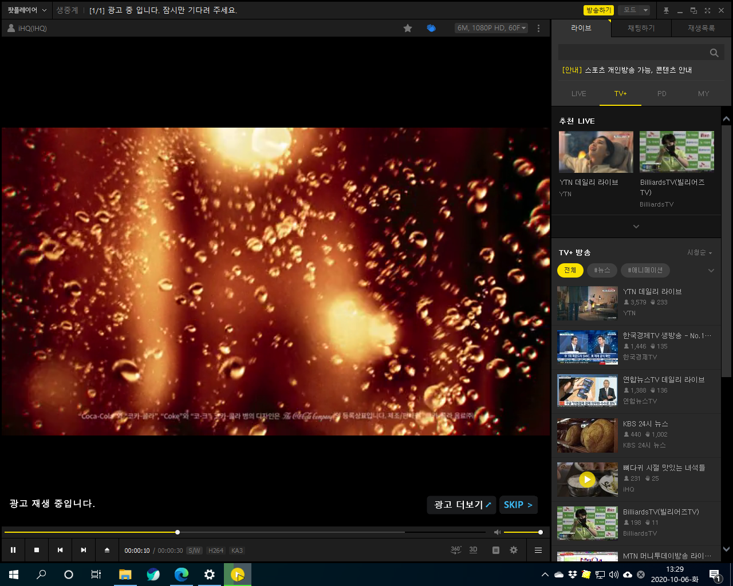This screenshot has width=733, height=586.
Task: Open the Windows notification center
Action: point(715,575)
